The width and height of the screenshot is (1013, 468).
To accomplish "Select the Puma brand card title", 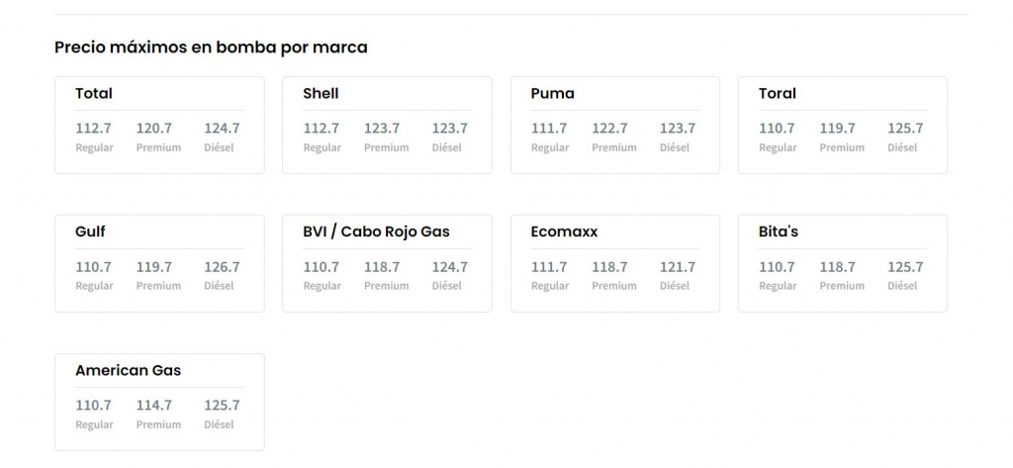I will 552,93.
